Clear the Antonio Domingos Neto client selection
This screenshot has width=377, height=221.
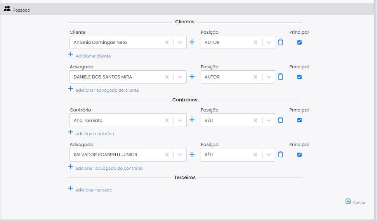coord(167,42)
